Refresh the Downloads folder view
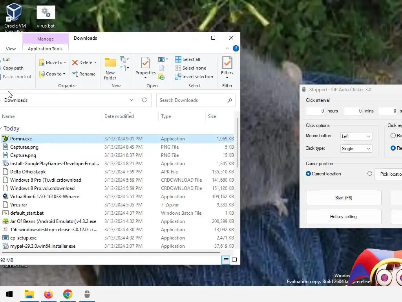The image size is (402, 302). (x=144, y=100)
